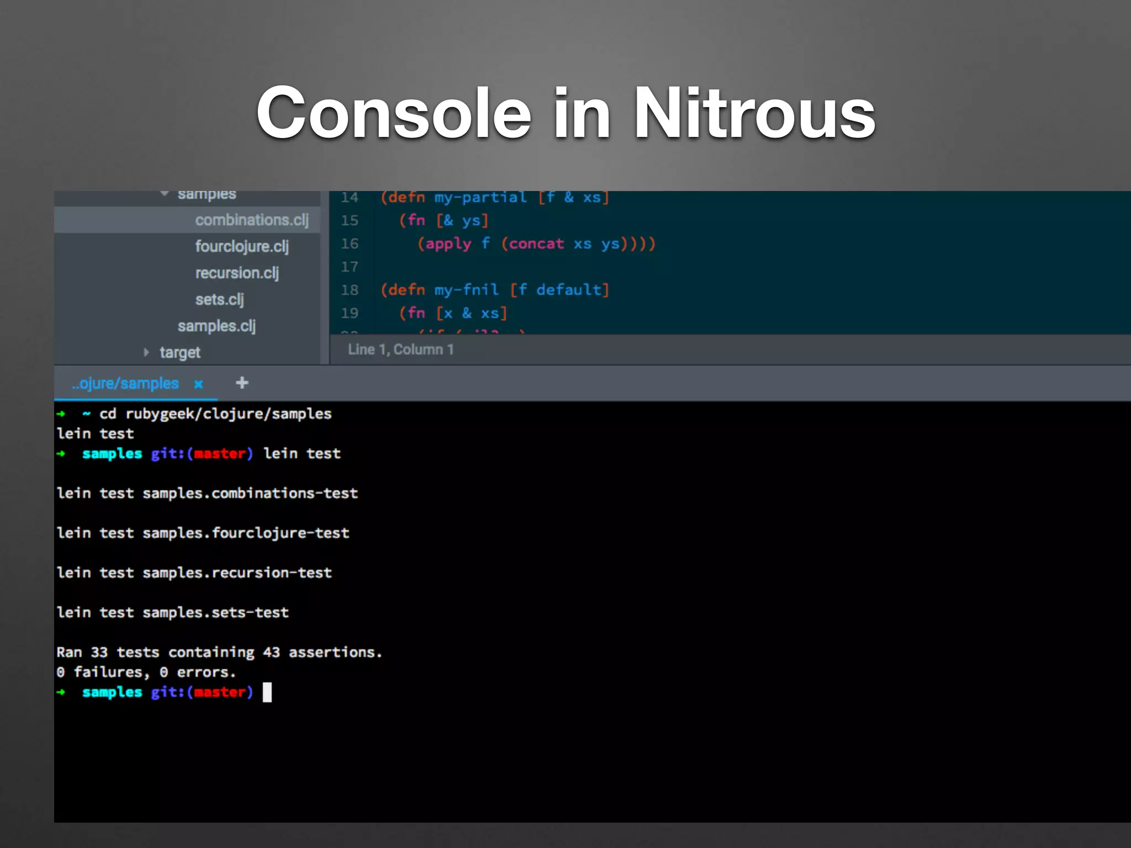Close the ..ojure/samples terminal tab

tap(198, 384)
